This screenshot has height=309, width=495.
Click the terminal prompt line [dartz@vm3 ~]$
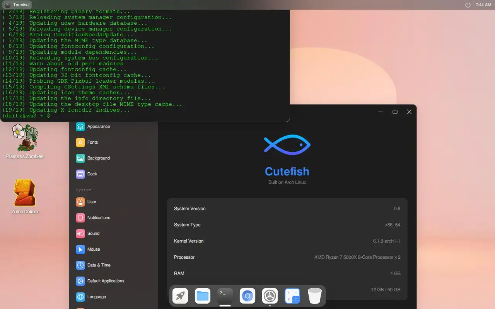26,116
